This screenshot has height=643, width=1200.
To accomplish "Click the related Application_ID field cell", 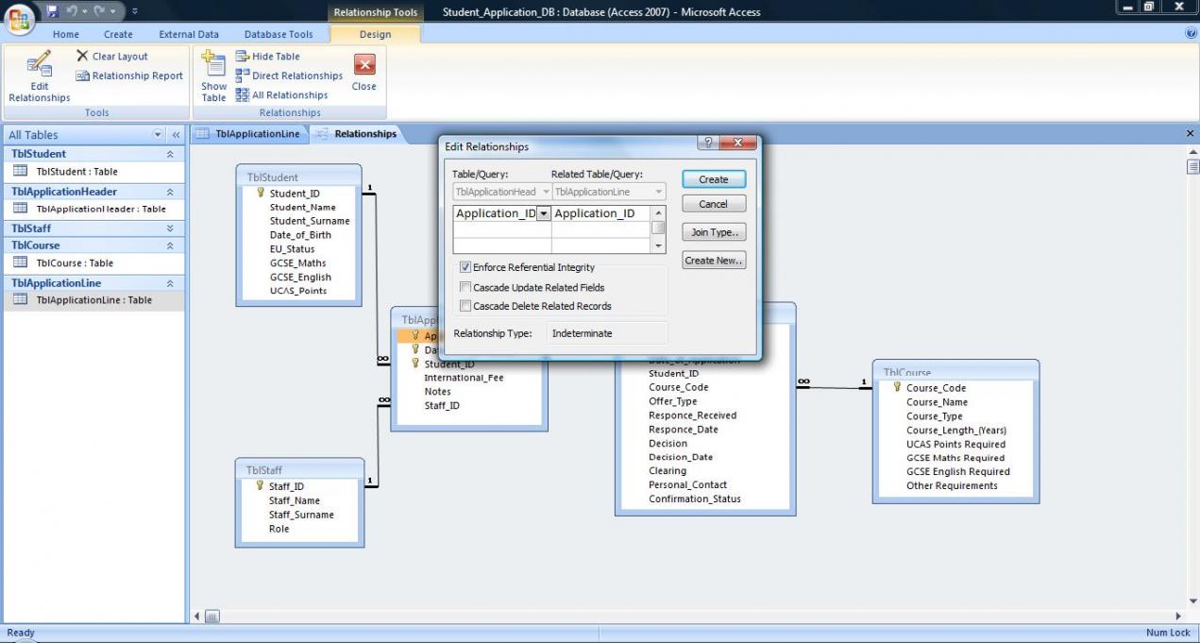I will tap(601, 214).
